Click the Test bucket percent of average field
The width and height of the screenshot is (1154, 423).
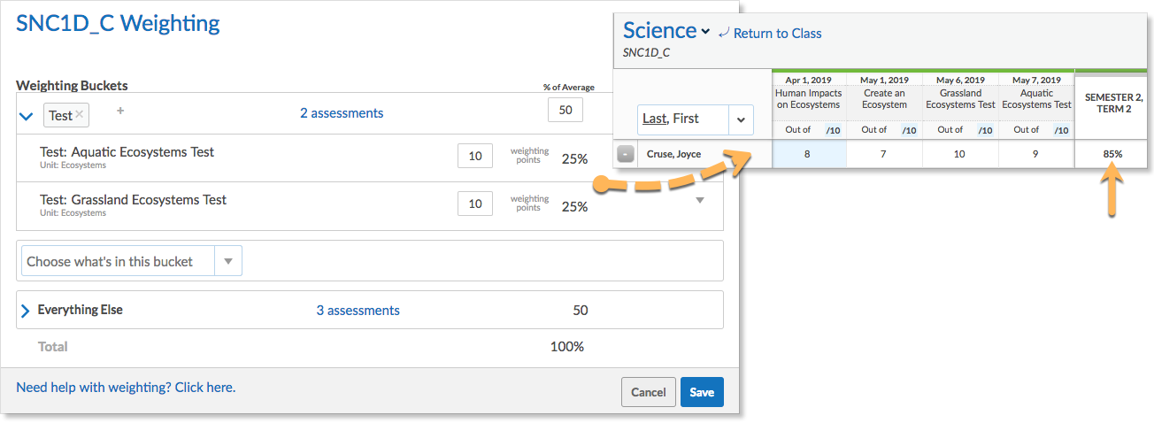click(x=565, y=110)
